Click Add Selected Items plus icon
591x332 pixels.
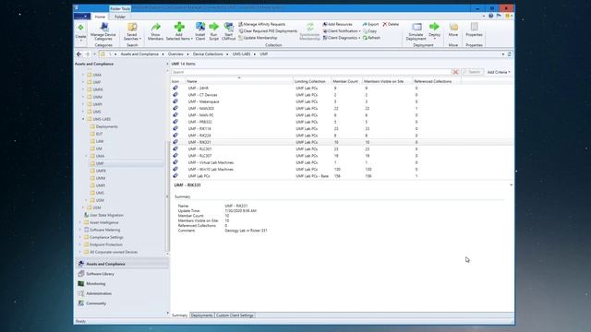click(179, 27)
